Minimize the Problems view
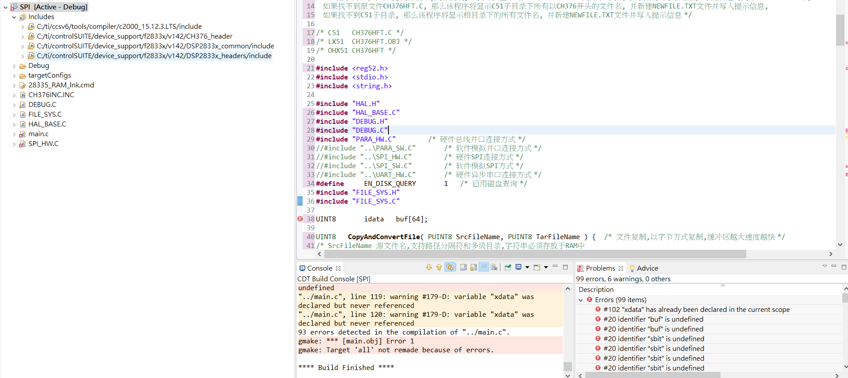 click(834, 266)
